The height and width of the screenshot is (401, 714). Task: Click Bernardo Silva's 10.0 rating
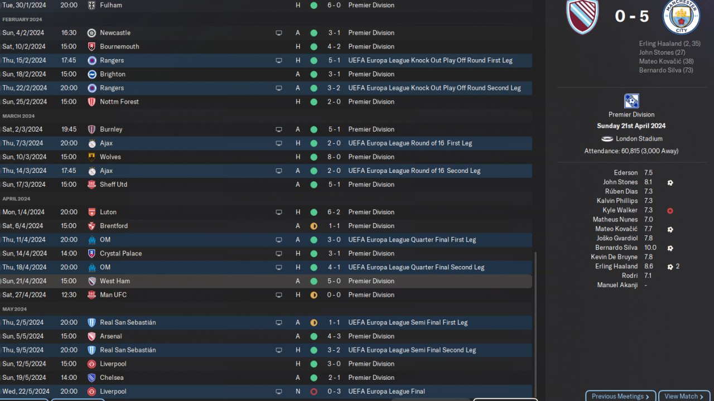tap(650, 248)
